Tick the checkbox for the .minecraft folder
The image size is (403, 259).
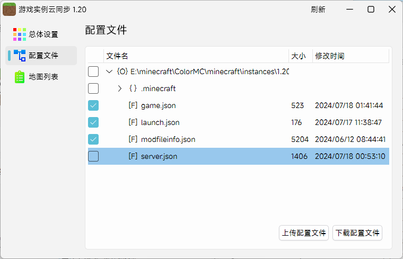point(93,88)
